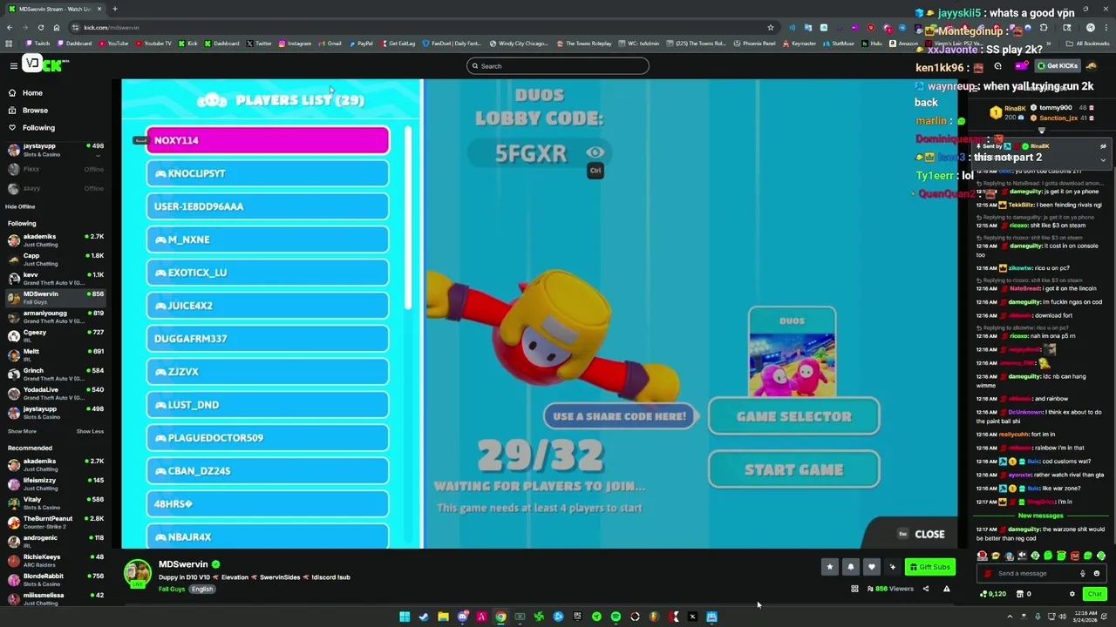Click USE A SHARE CODE HERE
Image resolution: width=1116 pixels, height=627 pixels.
[x=619, y=416]
